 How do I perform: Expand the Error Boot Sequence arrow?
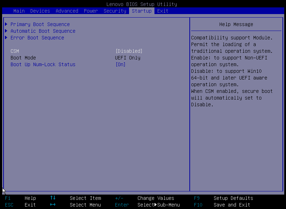click(6, 38)
